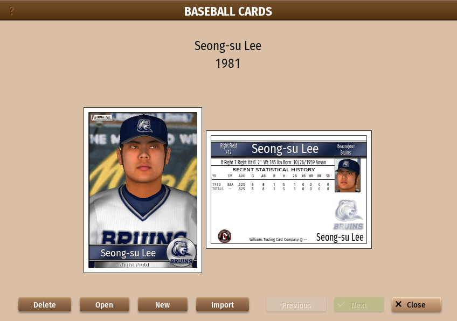Viewport: 457px width, 321px height.
Task: Click the faded Bruins logo on card back
Action: click(x=348, y=215)
